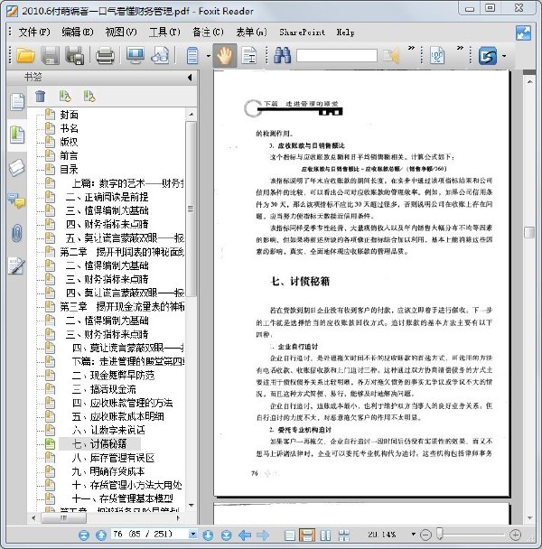This screenshot has height=549, width=542.
Task: Click the search text input field
Action: coord(337,55)
